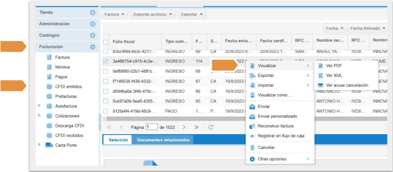Click the Carta Porte truck icon
Viewport: 393px width, 172px height.
(x=49, y=145)
